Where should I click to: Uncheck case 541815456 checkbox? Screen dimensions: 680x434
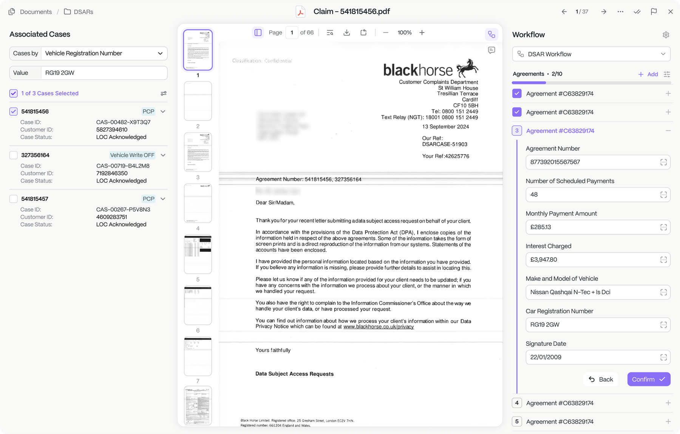point(14,112)
